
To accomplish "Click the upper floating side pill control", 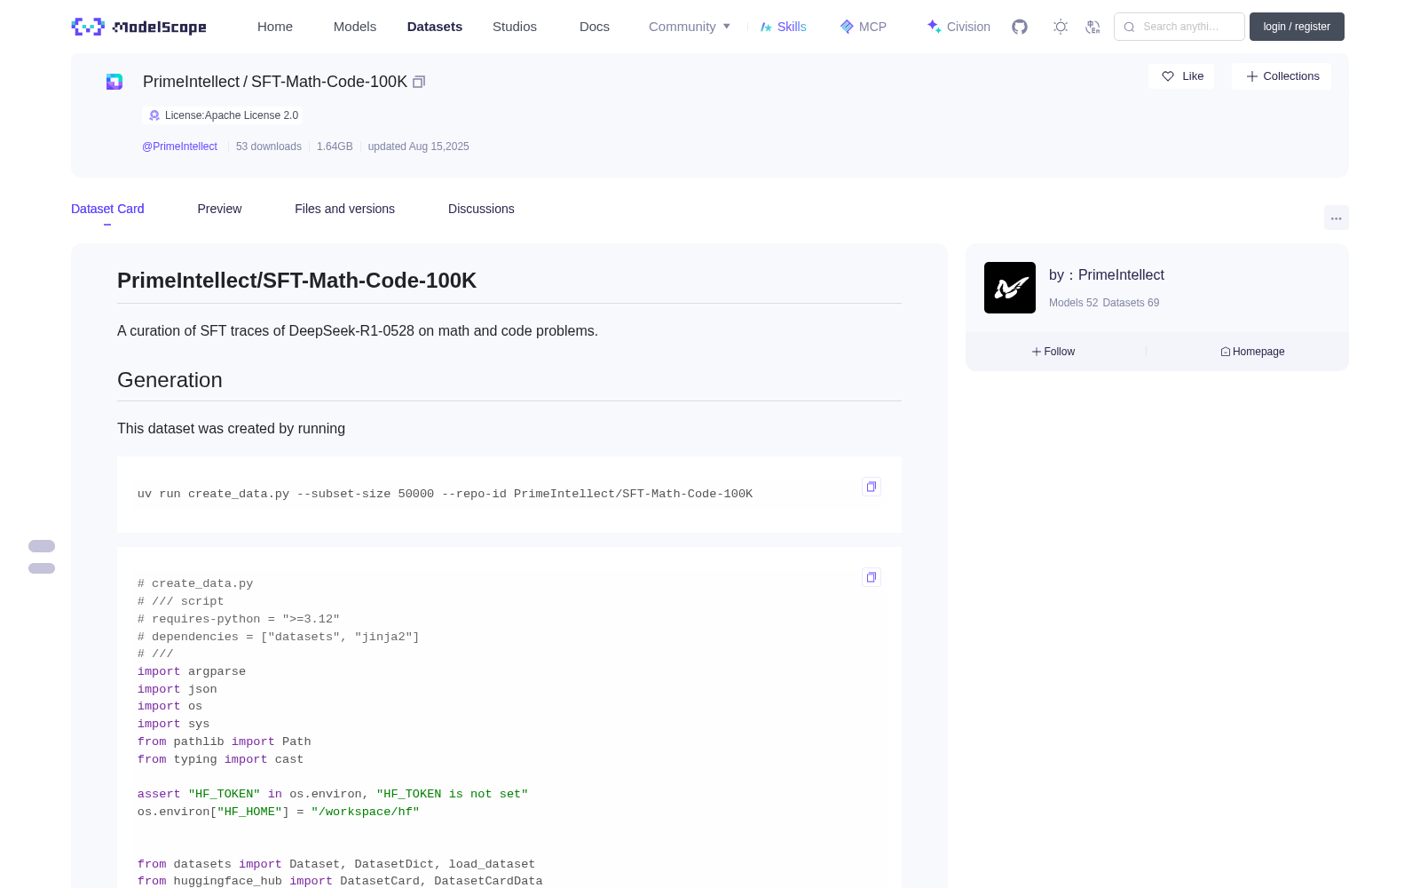I will click(x=42, y=546).
